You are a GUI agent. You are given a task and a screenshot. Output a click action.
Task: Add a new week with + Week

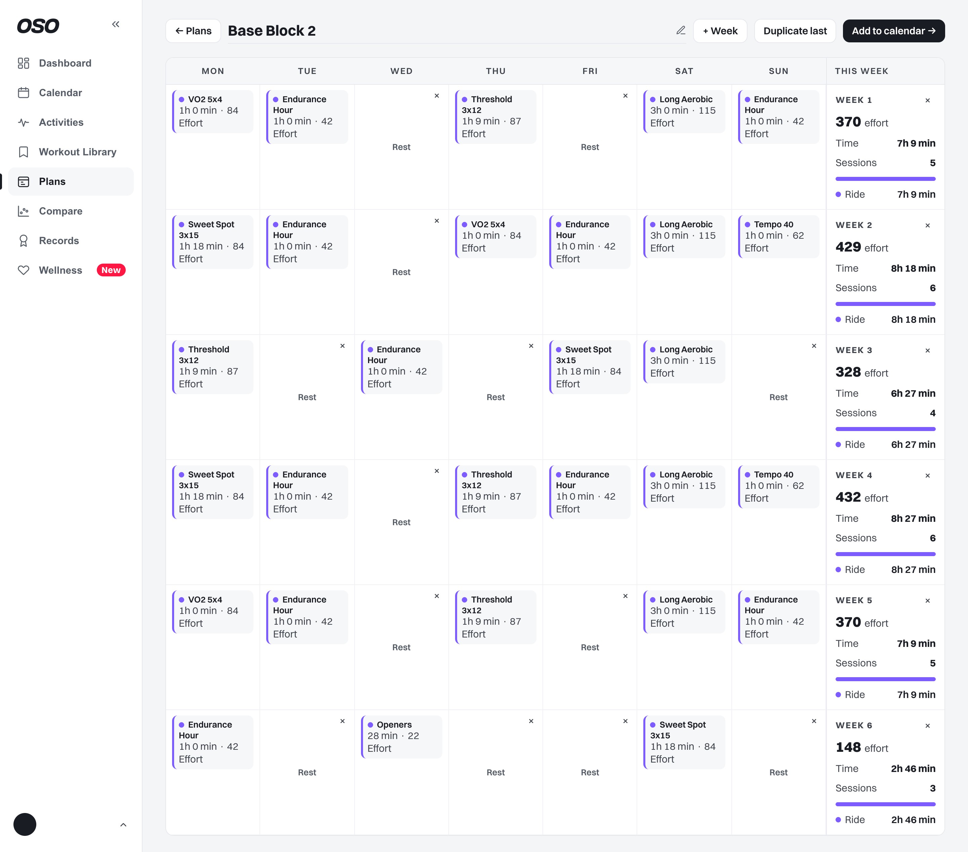(720, 31)
